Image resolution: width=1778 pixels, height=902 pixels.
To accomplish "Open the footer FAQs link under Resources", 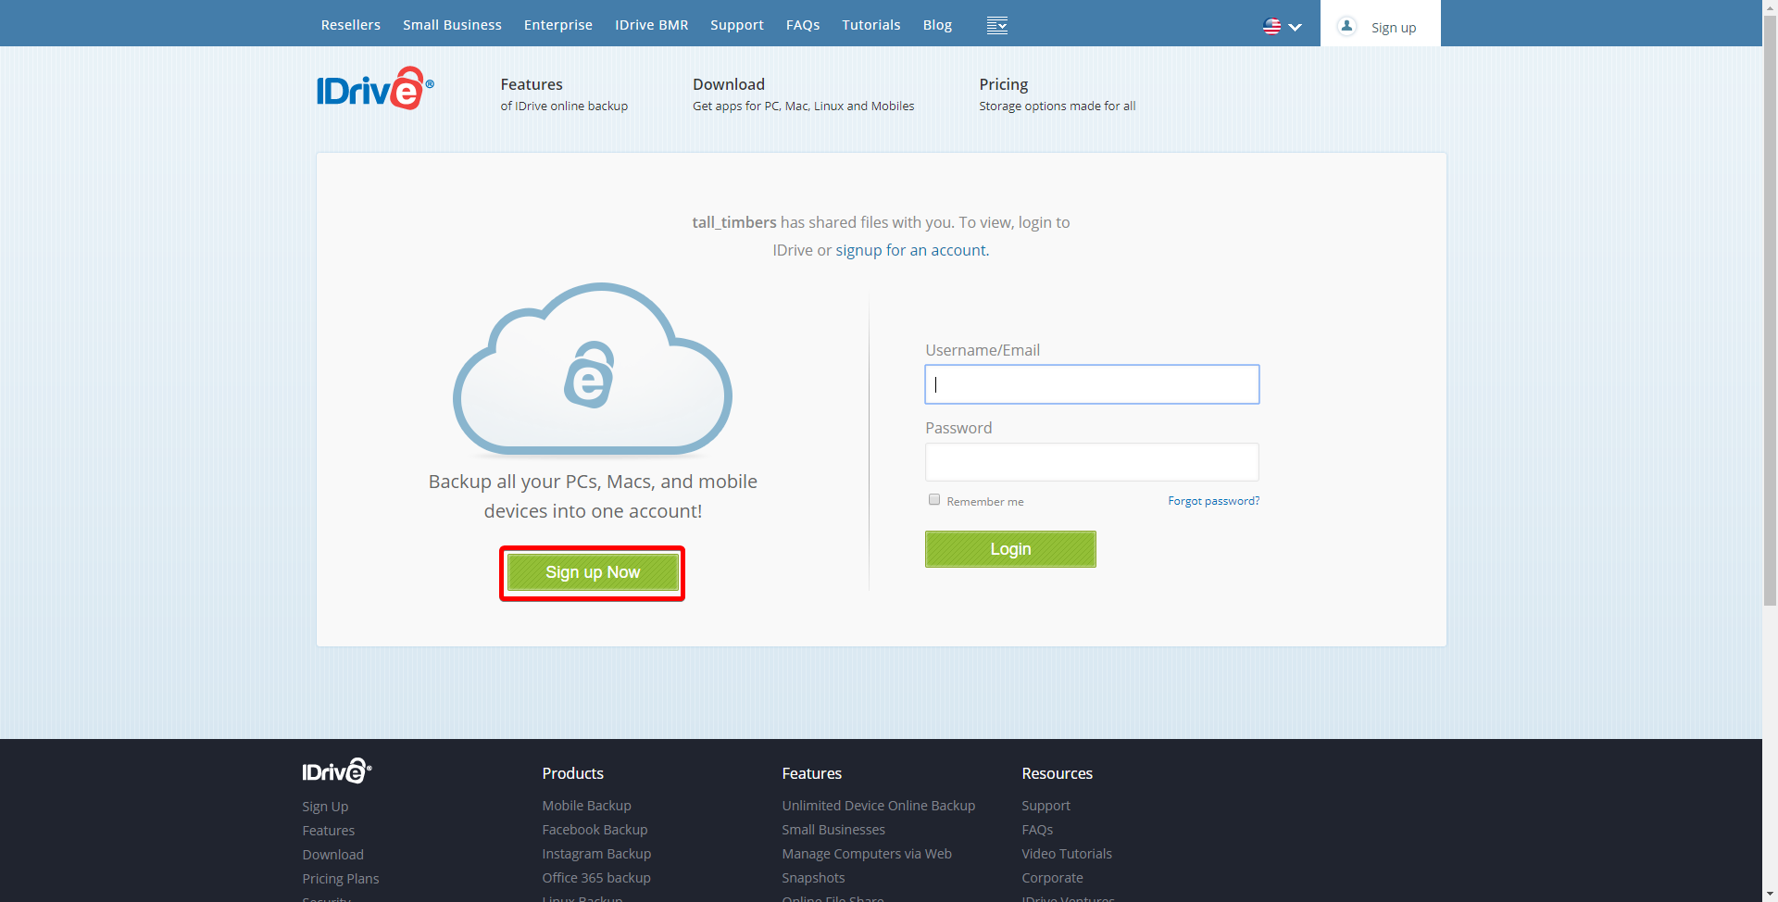I will (x=1037, y=830).
